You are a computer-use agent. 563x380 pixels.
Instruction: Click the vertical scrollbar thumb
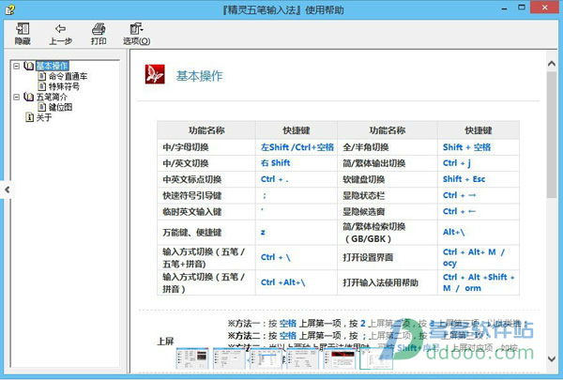552,135
